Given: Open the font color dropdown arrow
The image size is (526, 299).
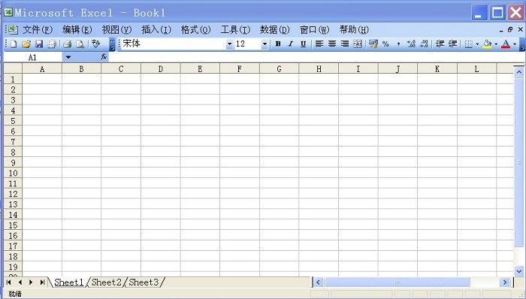Looking at the screenshot, I should point(515,44).
